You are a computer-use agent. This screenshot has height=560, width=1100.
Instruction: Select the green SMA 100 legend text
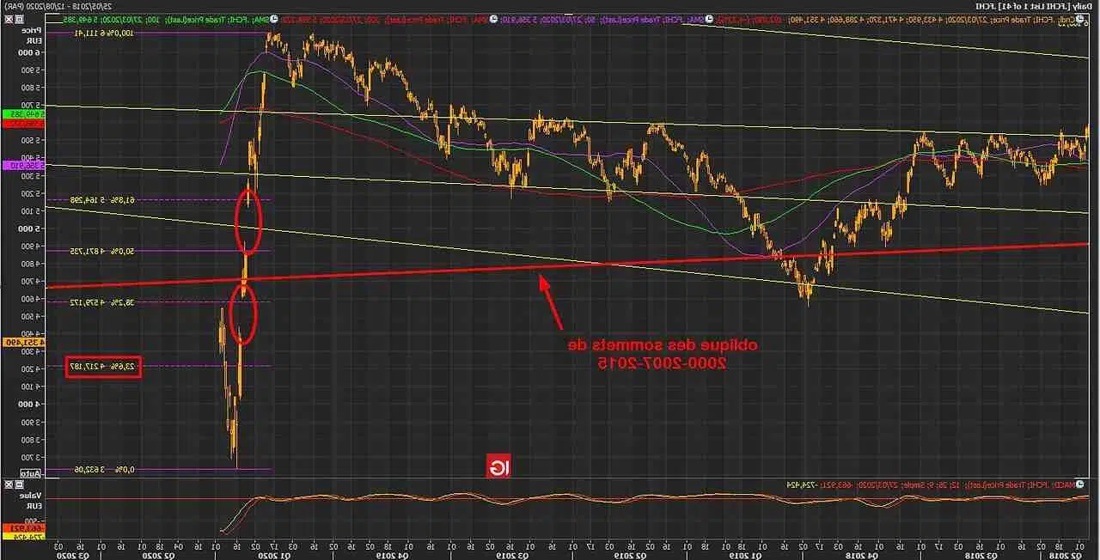pos(166,19)
